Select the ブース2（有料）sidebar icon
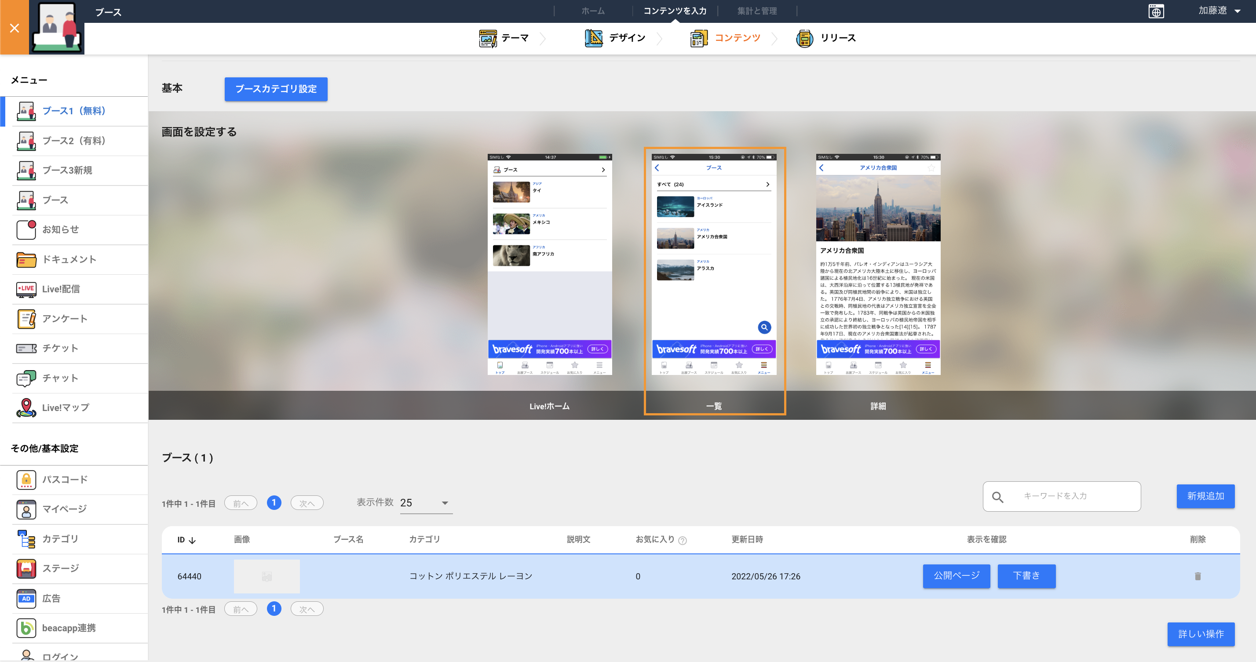 26,141
